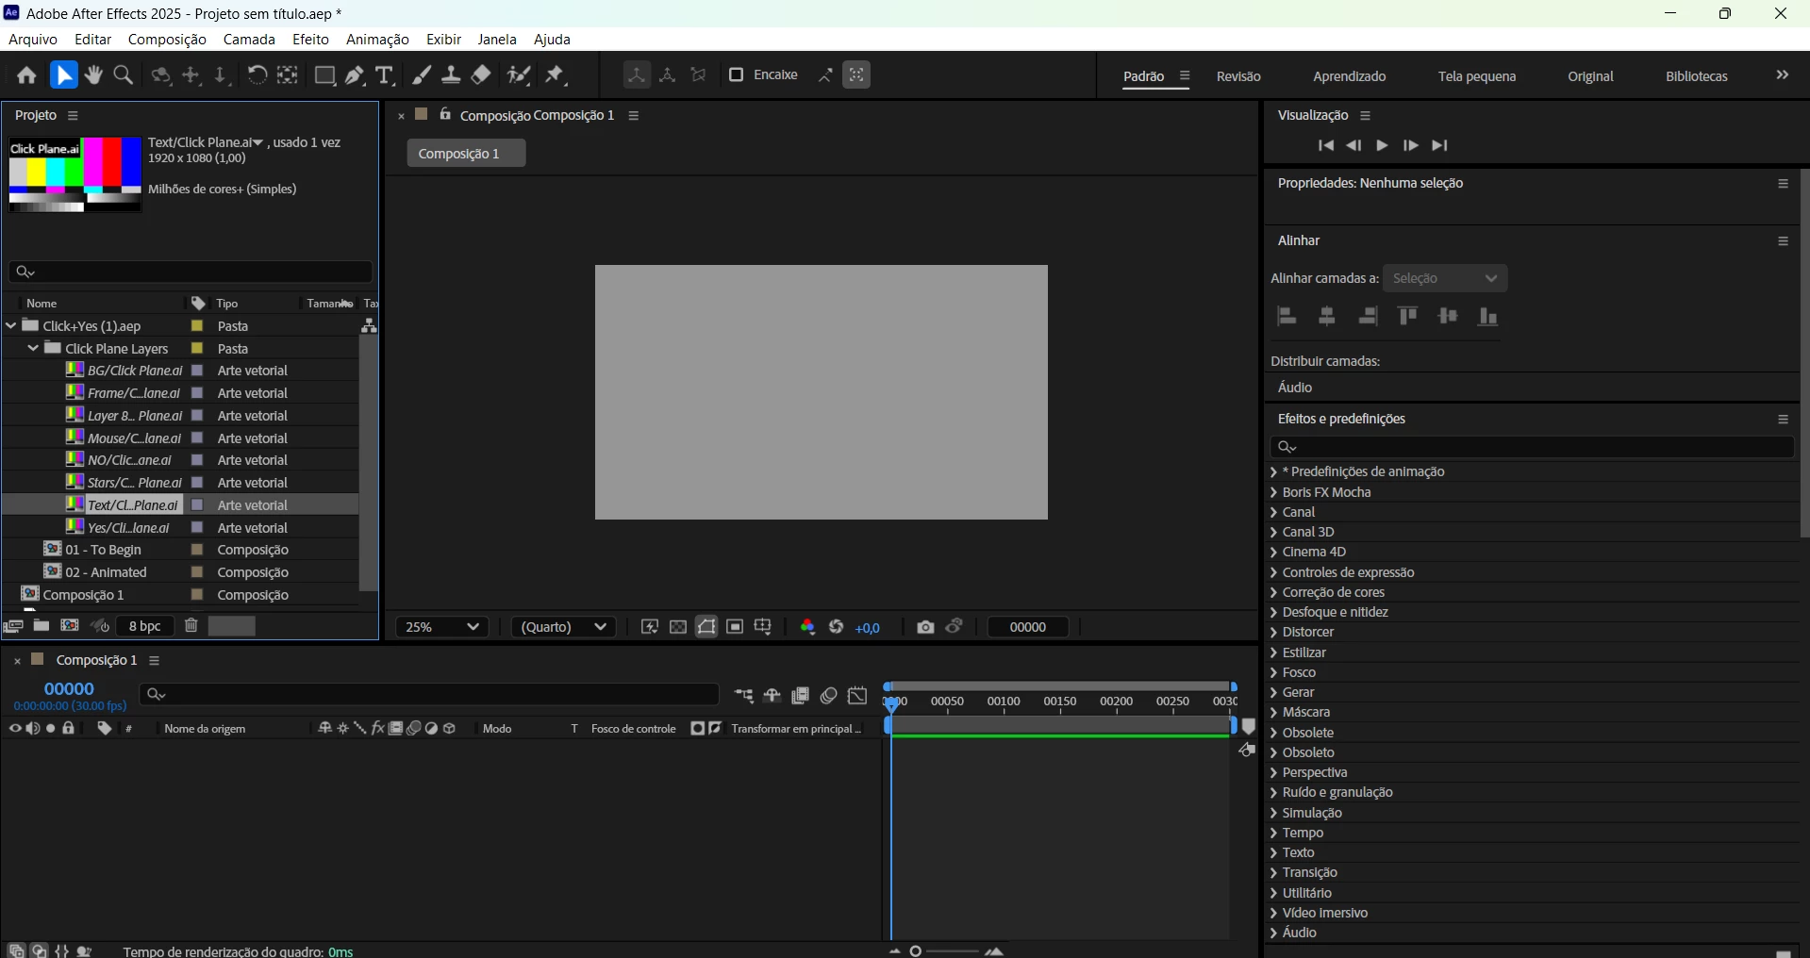
Task: Toggle the fast previews button
Action: pos(650,628)
